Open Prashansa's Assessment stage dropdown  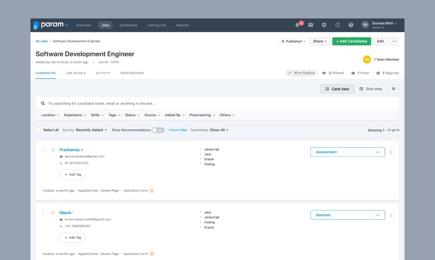pos(347,152)
